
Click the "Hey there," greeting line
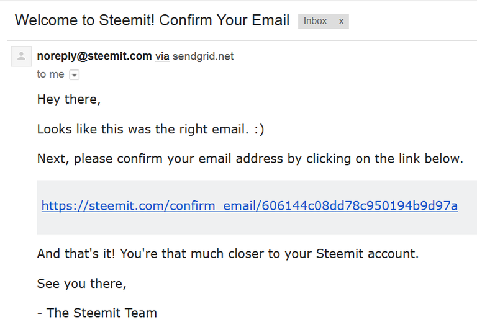(69, 99)
